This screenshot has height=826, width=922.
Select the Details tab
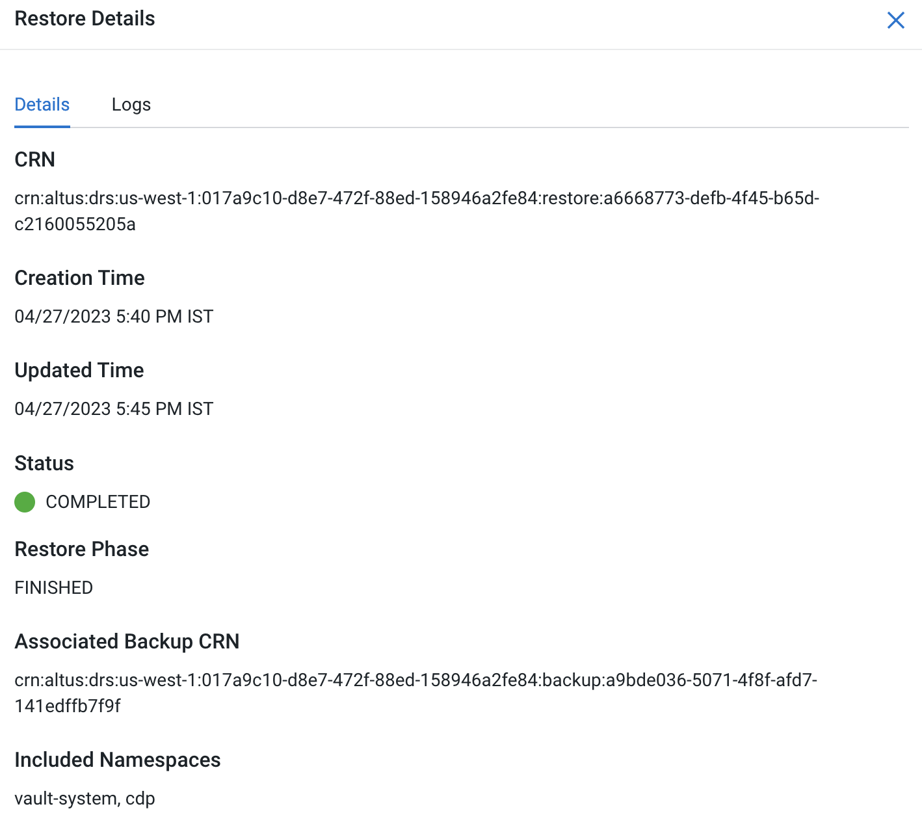42,104
